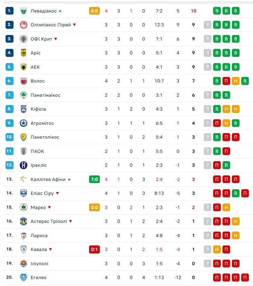This screenshot has height=286, width=253.
Task: Click Каллітея Афіни live score 1:0 badge
Action: [94, 179]
